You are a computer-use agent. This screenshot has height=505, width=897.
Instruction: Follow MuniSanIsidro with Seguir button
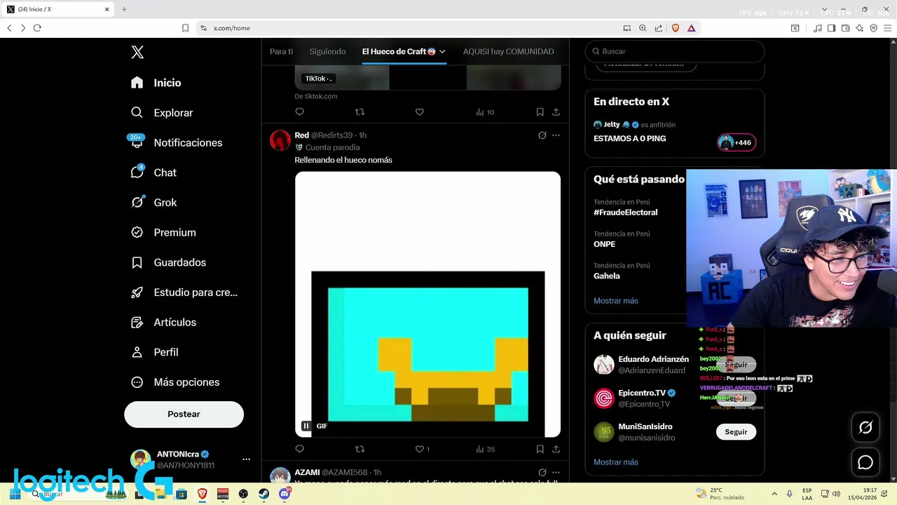[736, 432]
